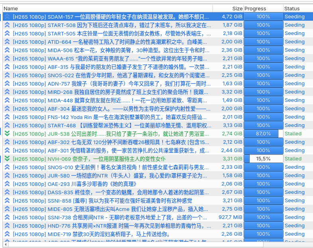
Task: Sort torrents by the Name column header
Action: point(108,9)
